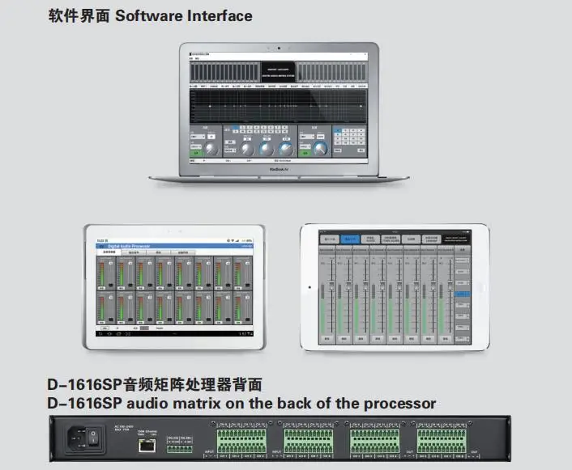Open the second menu in laptop app menu bar

coord(197,59)
